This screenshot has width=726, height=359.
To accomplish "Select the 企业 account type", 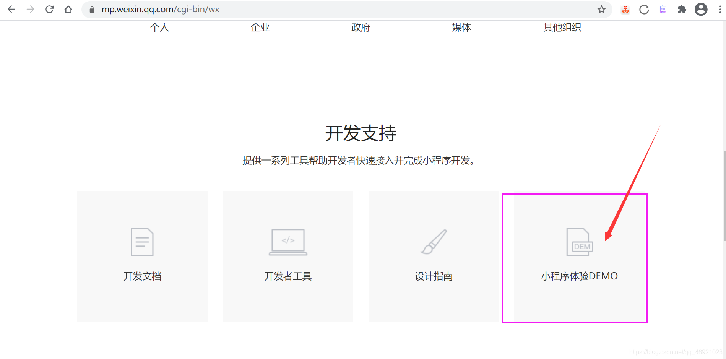I will 260,28.
